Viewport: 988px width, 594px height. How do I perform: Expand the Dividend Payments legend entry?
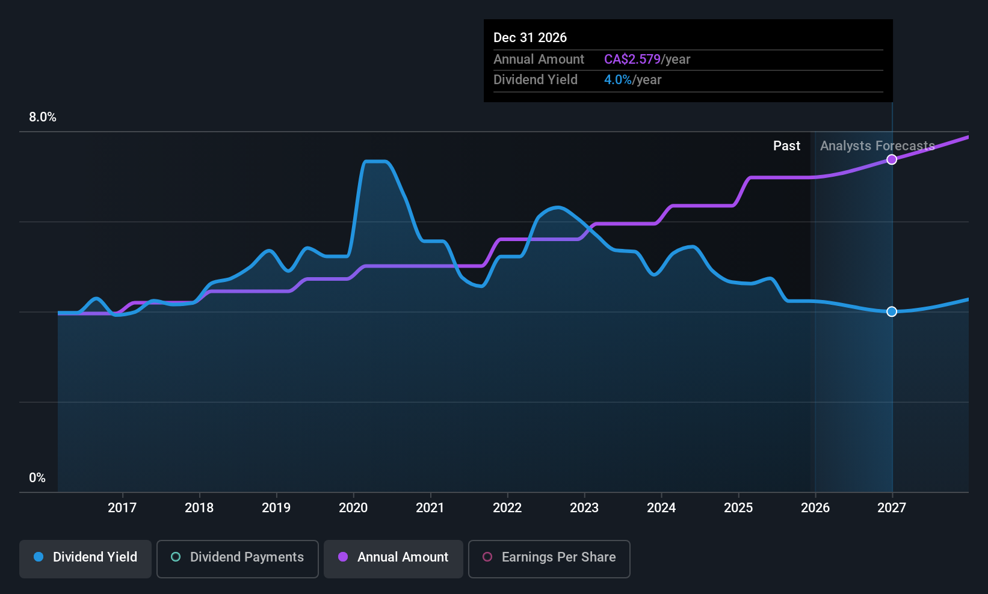pos(237,557)
